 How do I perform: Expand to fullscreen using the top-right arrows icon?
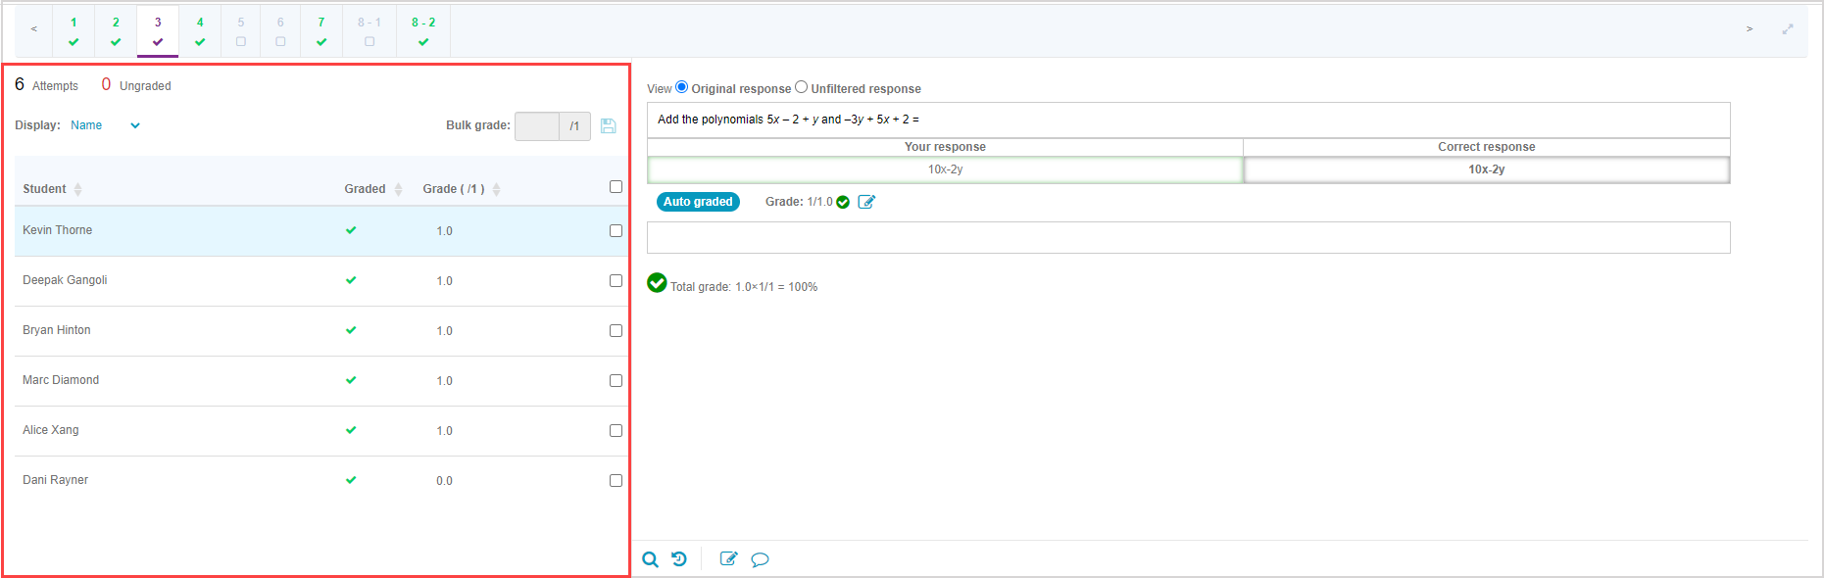click(x=1787, y=29)
